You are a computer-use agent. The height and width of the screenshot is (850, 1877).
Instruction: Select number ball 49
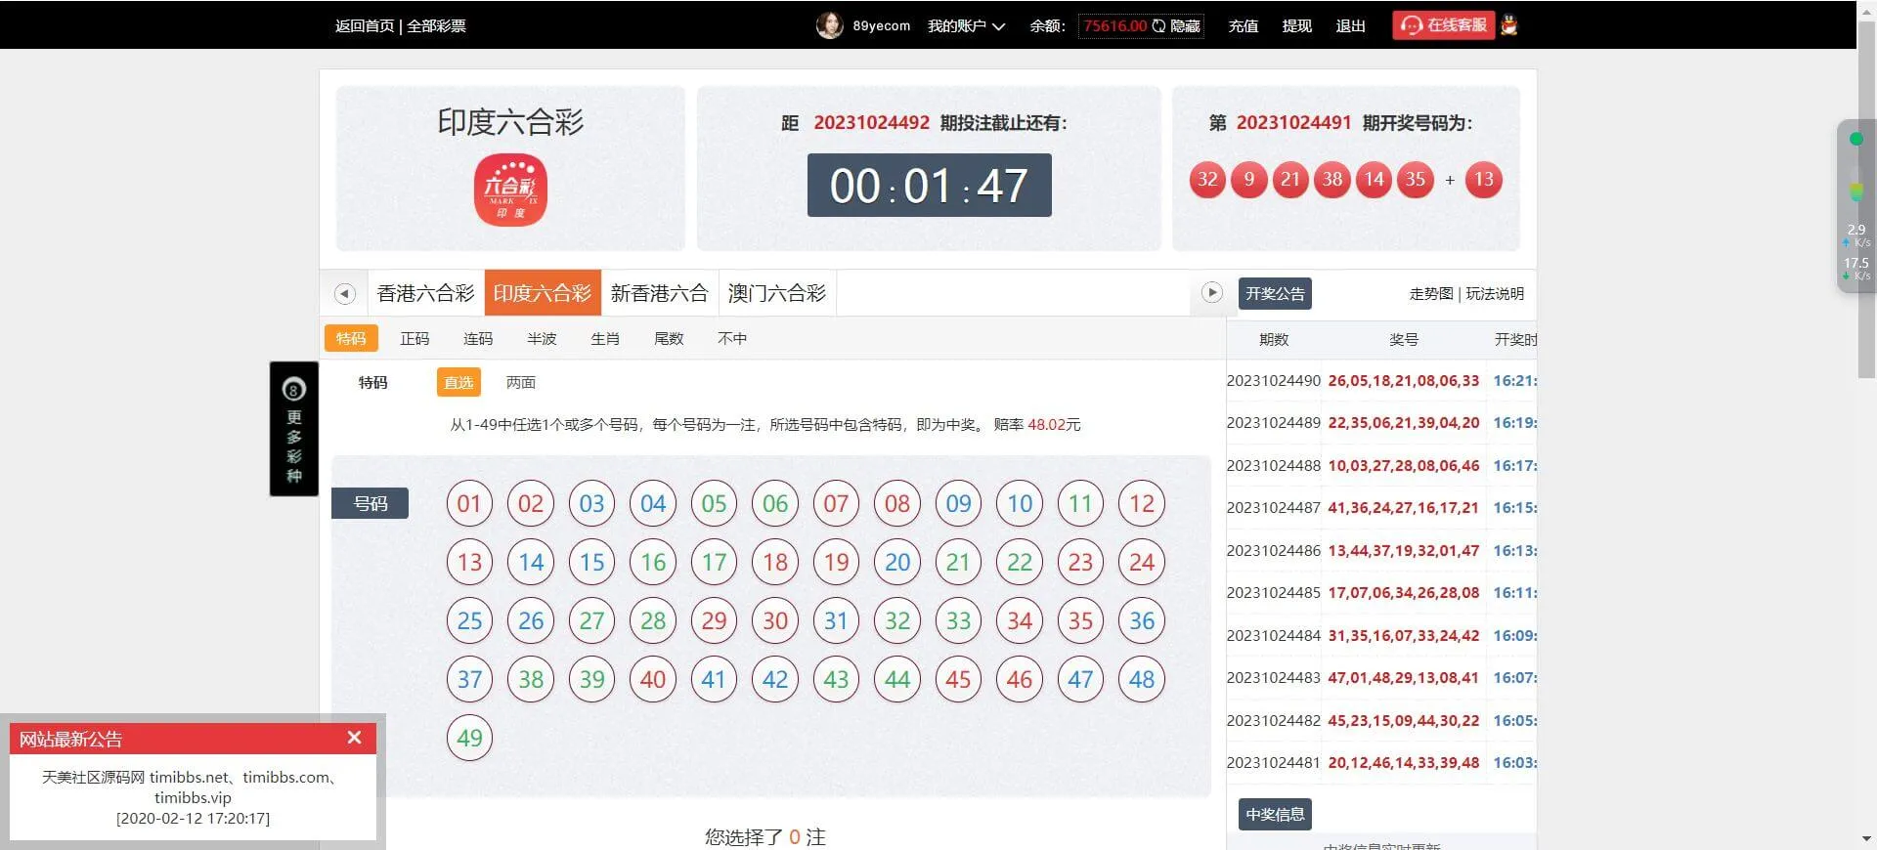coord(469,738)
